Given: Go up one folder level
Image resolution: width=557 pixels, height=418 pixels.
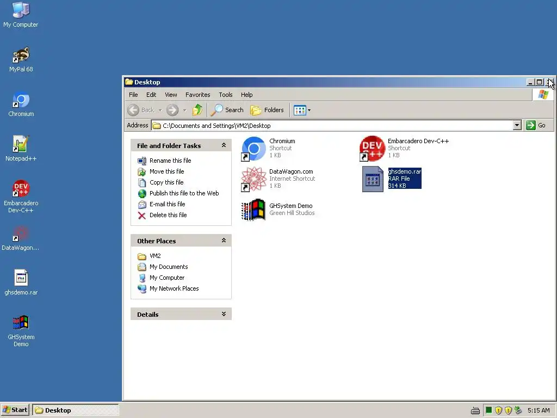Looking at the screenshot, I should click(197, 110).
